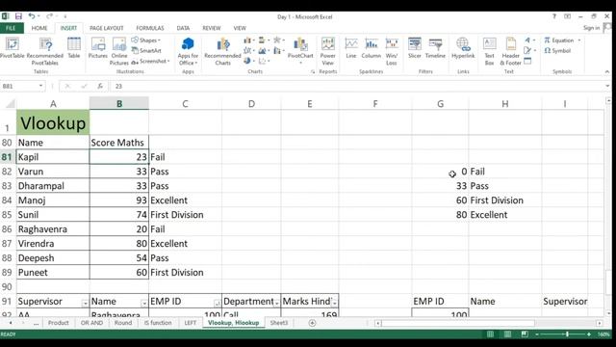Insert a PivotTable
The image size is (616, 347).
[x=13, y=48]
